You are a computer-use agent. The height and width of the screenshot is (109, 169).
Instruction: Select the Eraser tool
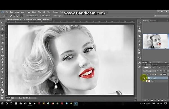pos(2,56)
